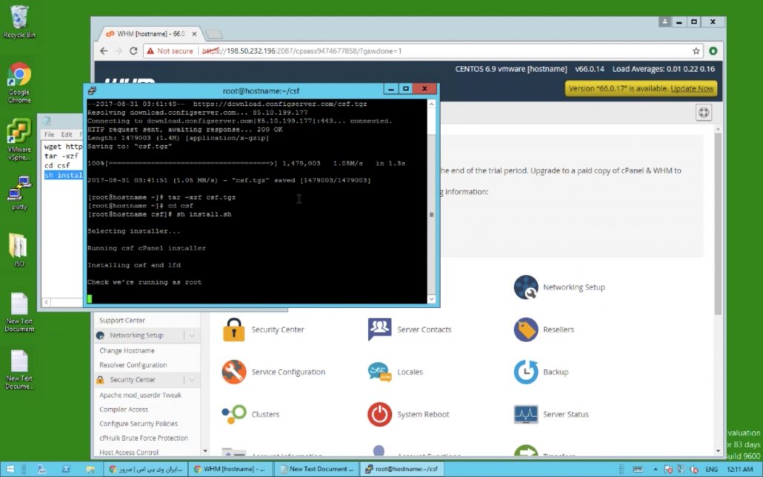Image resolution: width=763 pixels, height=477 pixels.
Task: Open the Edit menu in Notepad
Action: click(x=67, y=135)
